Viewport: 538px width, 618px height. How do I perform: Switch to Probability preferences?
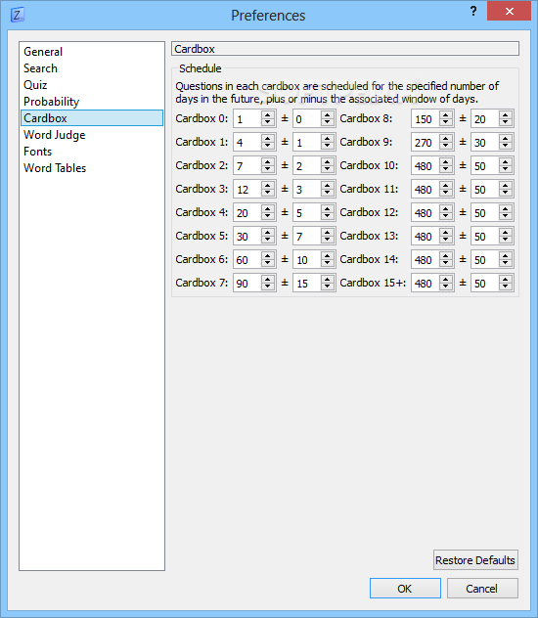[91, 102]
